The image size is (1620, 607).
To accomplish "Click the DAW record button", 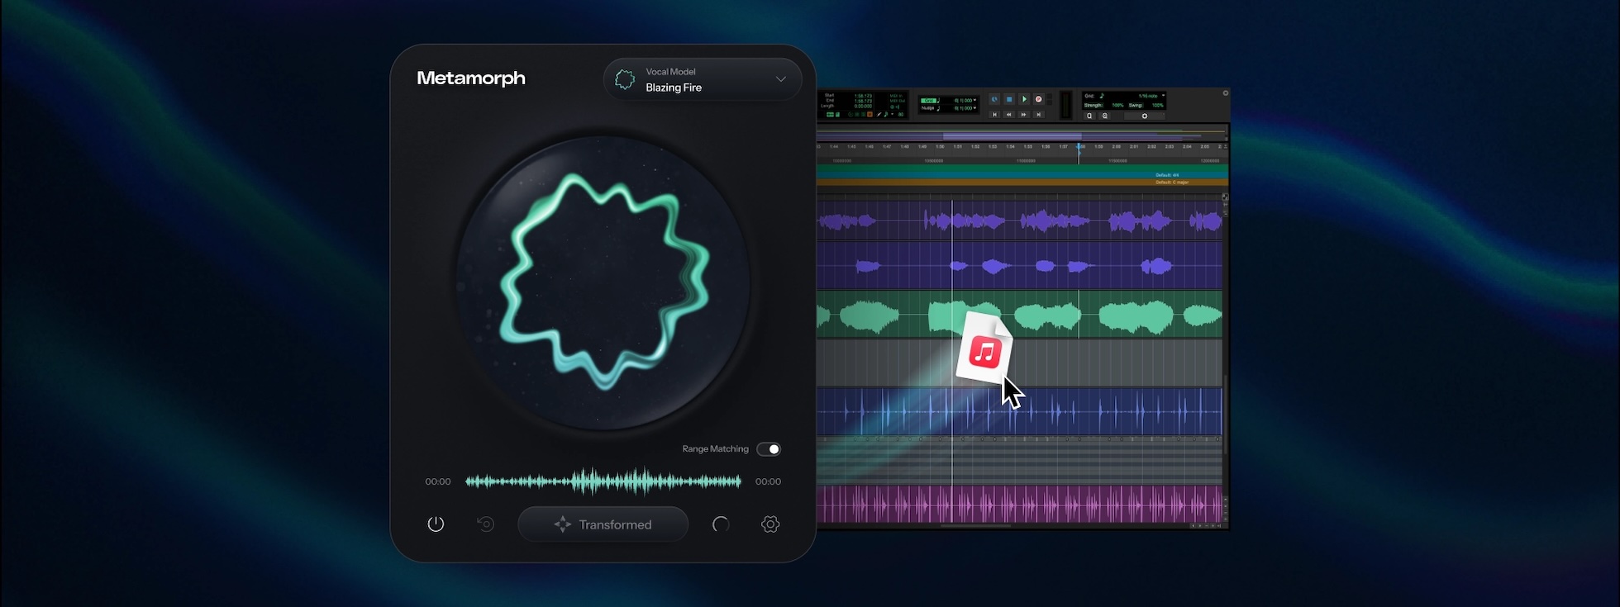I will [x=1039, y=99].
